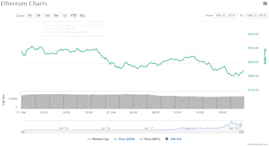Click the navigator right scroll arrow
The height and width of the screenshot is (146, 269).
(243, 132)
